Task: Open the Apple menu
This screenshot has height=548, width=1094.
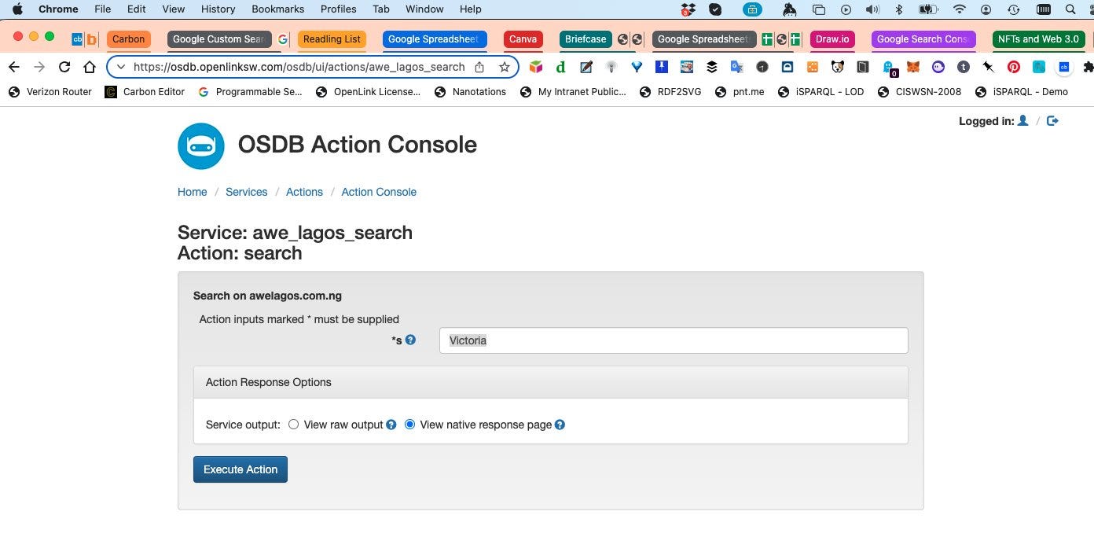Action: tap(17, 9)
